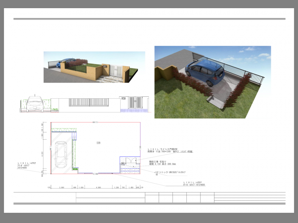Click the car outline in the floor plan
The image size is (298, 223).
click(x=61, y=154)
